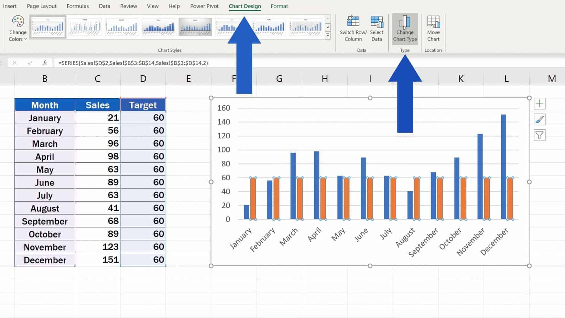Open Chart Styles with the brush icon
Image resolution: width=565 pixels, height=318 pixels.
540,119
